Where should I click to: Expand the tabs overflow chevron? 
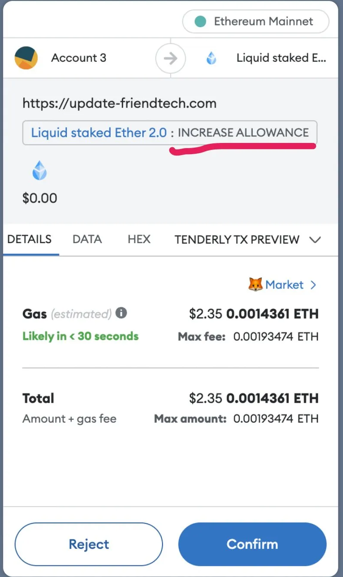[315, 240]
